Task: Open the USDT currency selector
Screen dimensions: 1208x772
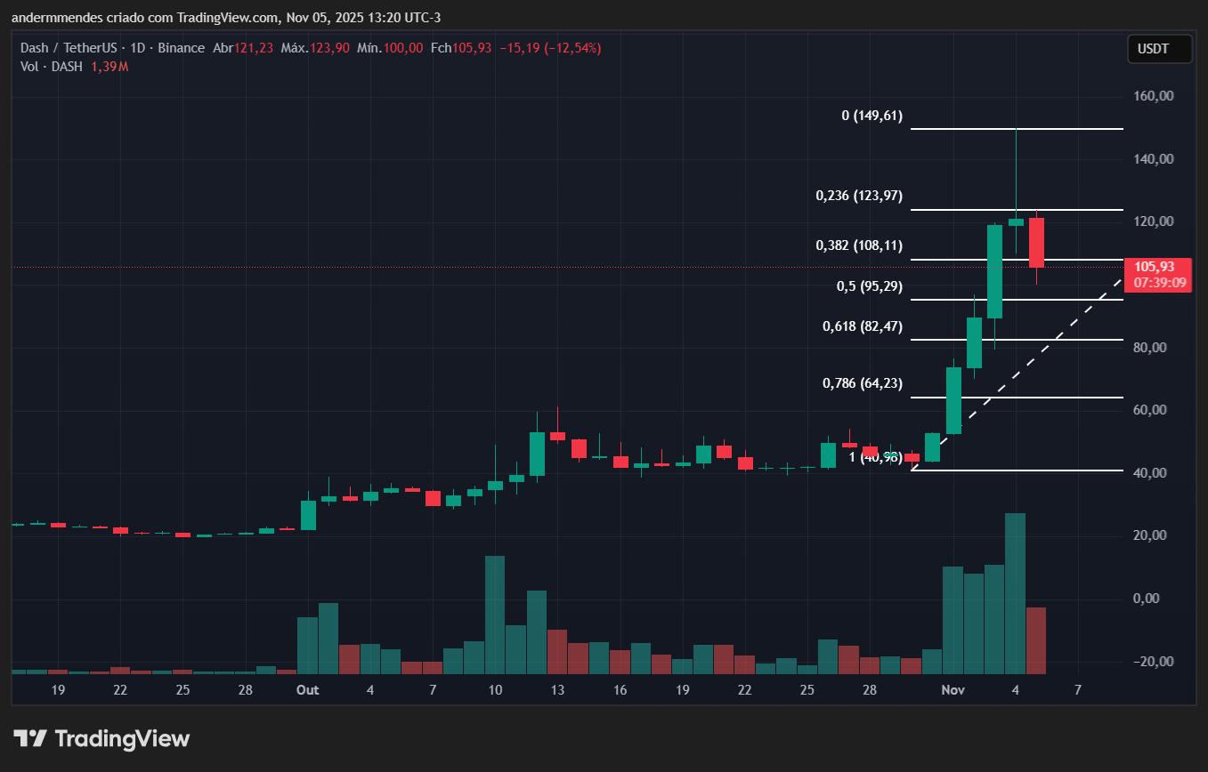Action: coord(1159,49)
